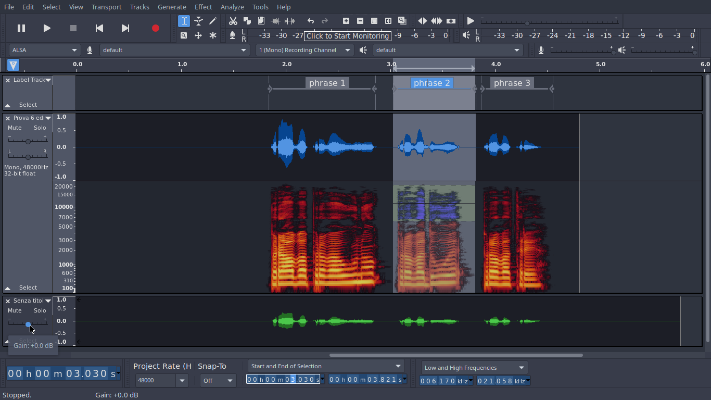
Task: Select the Selection tool
Action: 184,21
